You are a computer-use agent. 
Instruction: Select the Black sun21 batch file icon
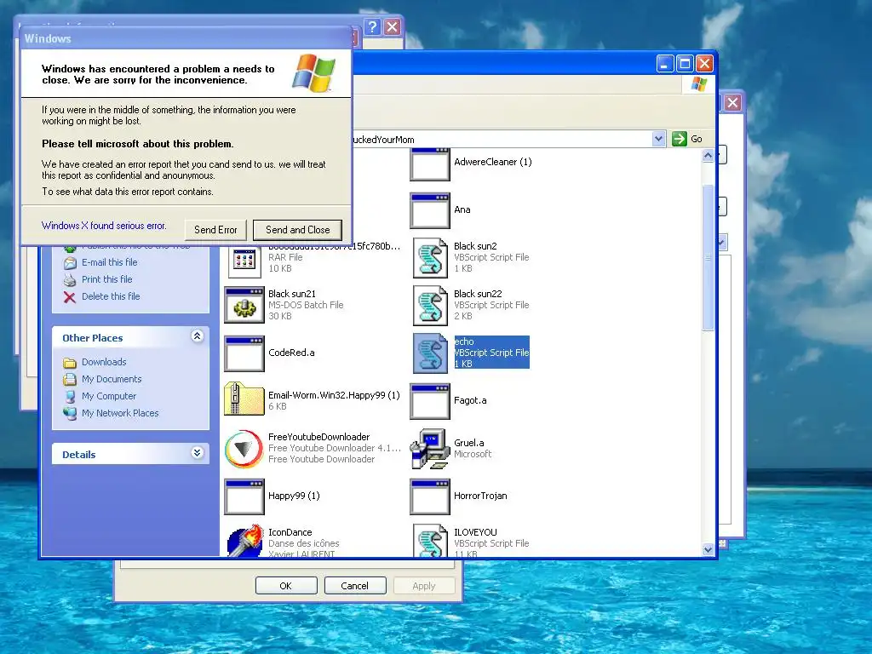point(244,306)
